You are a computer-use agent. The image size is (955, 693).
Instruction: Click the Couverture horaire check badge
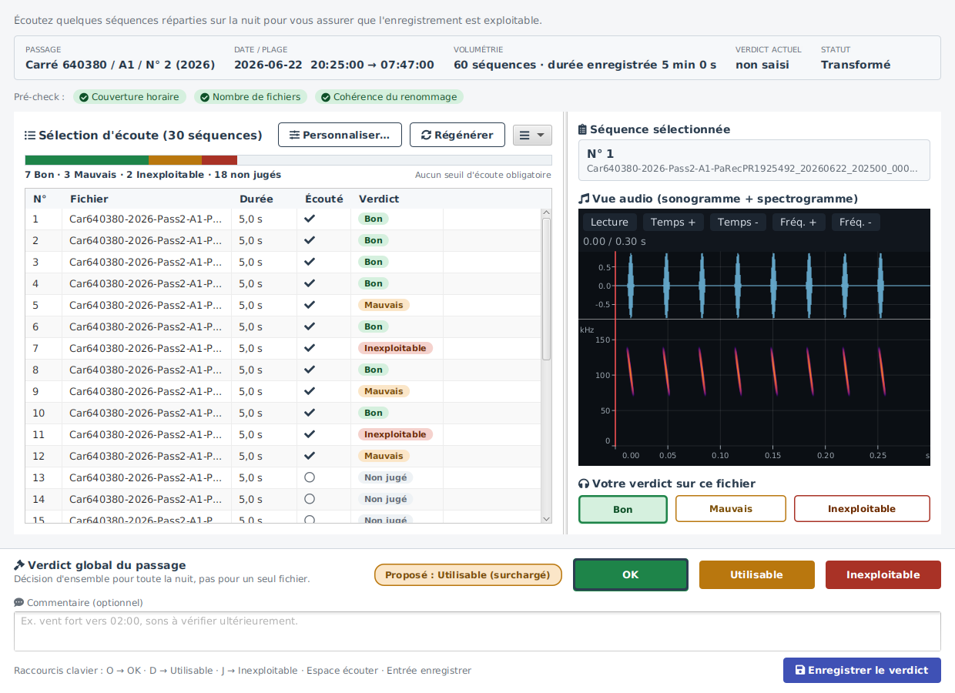[x=129, y=97]
